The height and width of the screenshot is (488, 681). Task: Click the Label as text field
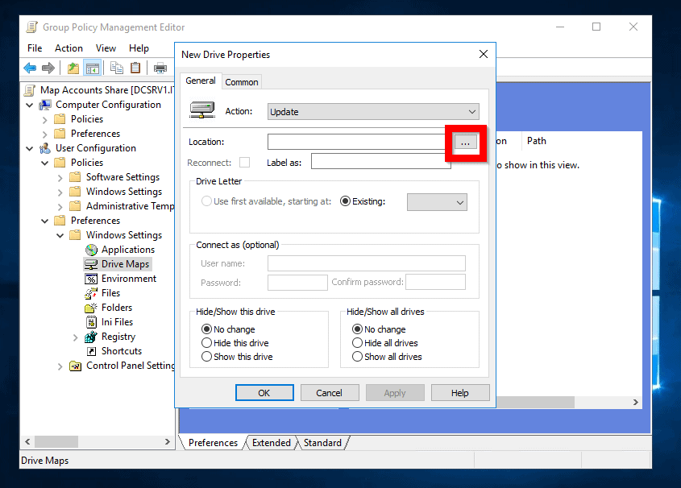(380, 162)
